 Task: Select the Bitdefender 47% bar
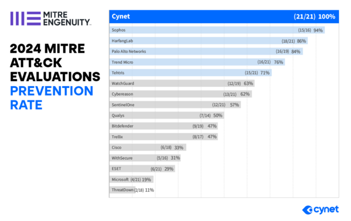(x=164, y=126)
